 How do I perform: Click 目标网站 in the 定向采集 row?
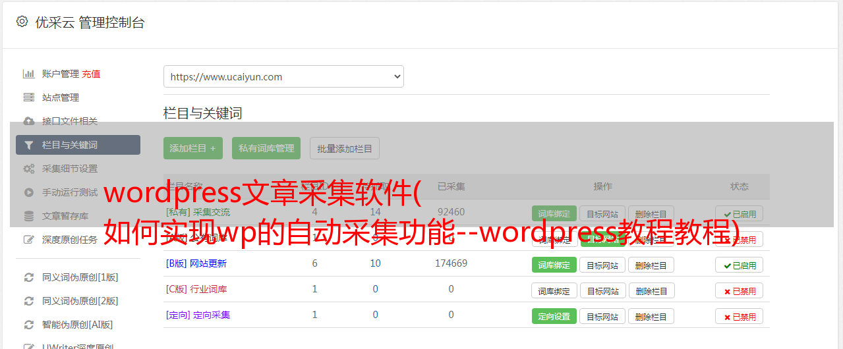coord(602,316)
